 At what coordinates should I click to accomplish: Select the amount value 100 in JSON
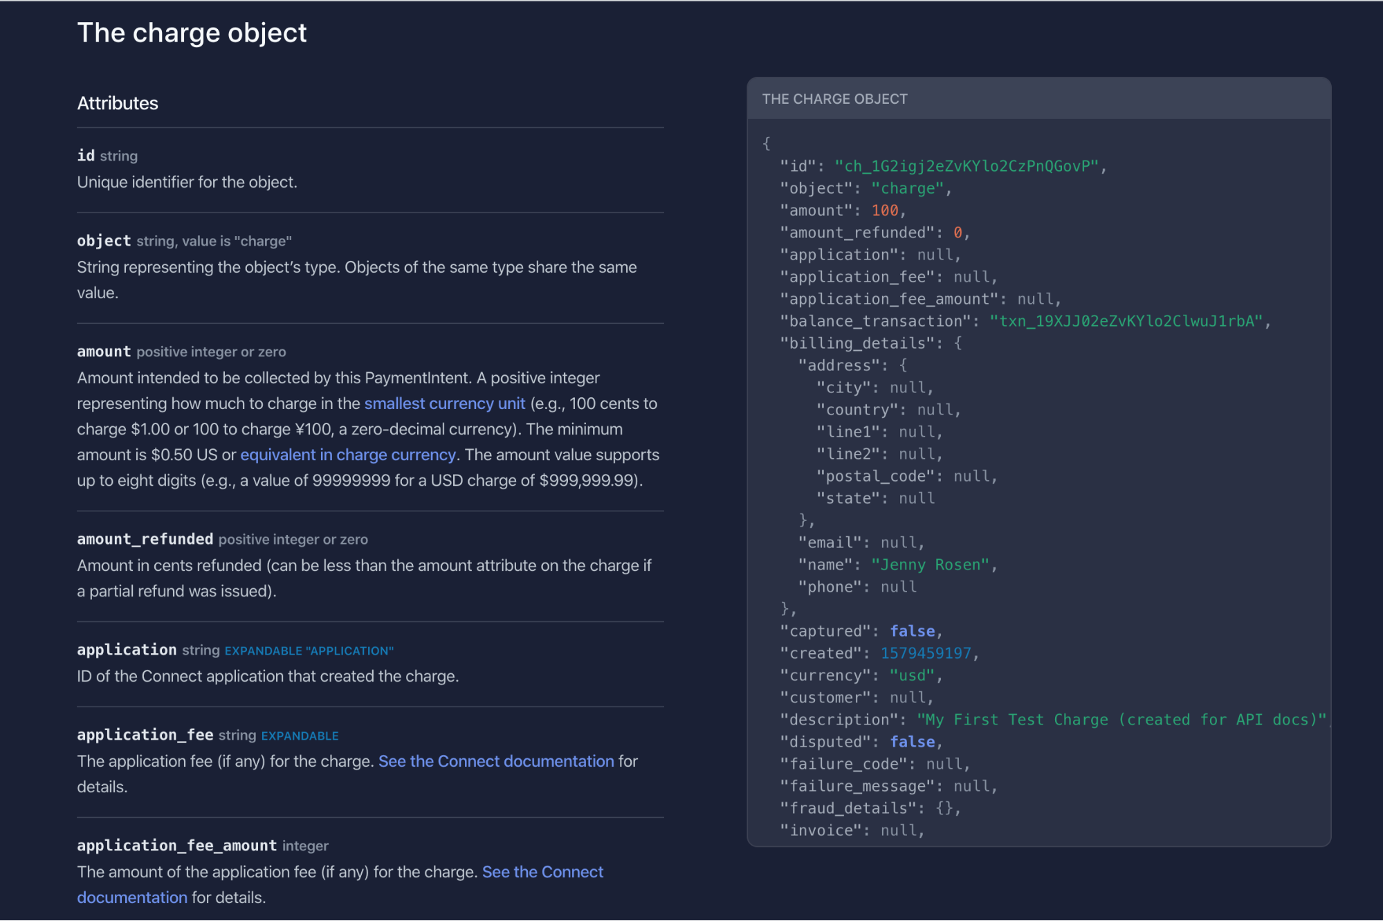pos(885,210)
